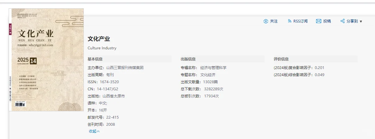The height and width of the screenshot is (139, 375).
Task: Select the 邮发代号 22-415 value
Action: [112, 117]
